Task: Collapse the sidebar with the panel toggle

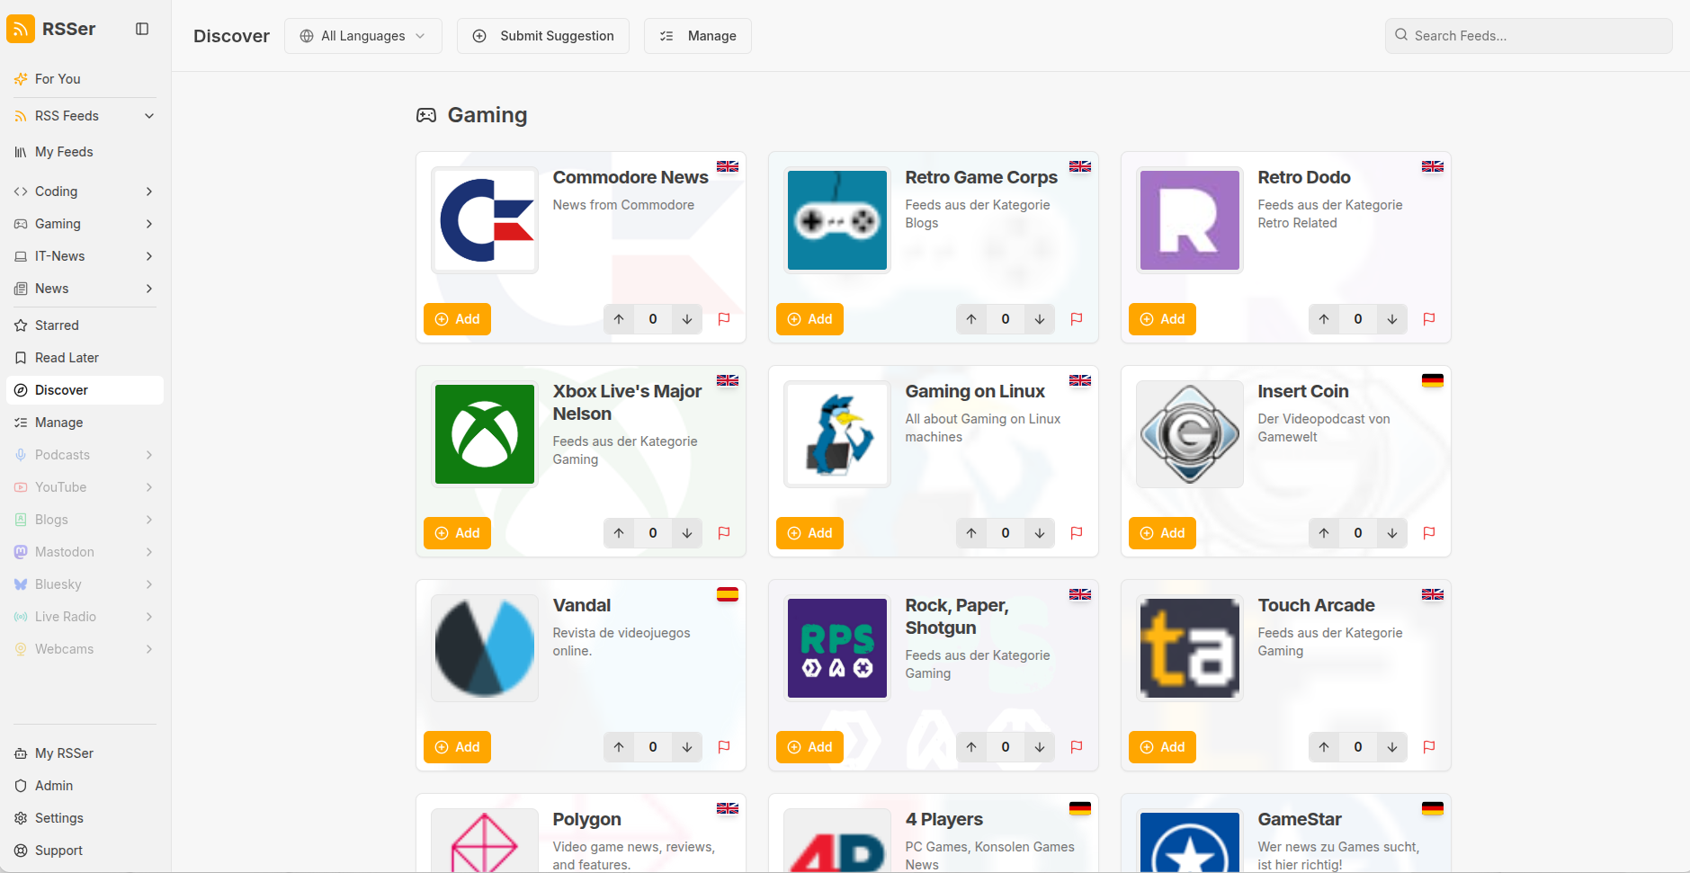Action: tap(142, 28)
